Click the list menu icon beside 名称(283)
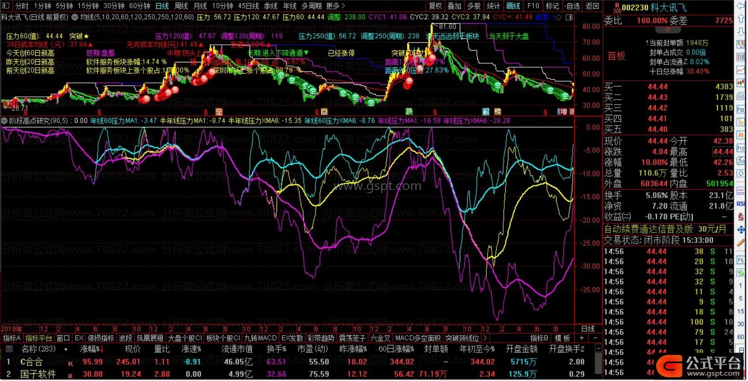 9,349
